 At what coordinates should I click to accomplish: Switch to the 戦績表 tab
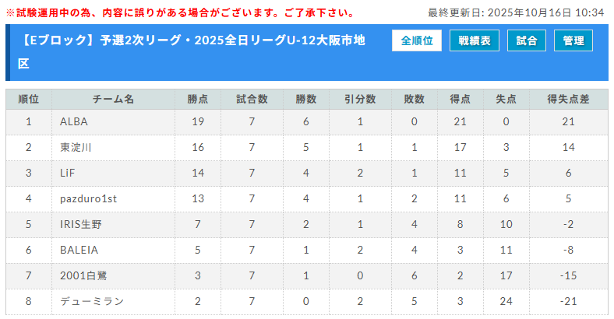(x=475, y=41)
